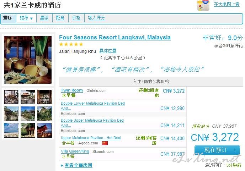245x171 pixels.
Task: Open Four Seasons Resort Langkawi title link
Action: [x=115, y=37]
